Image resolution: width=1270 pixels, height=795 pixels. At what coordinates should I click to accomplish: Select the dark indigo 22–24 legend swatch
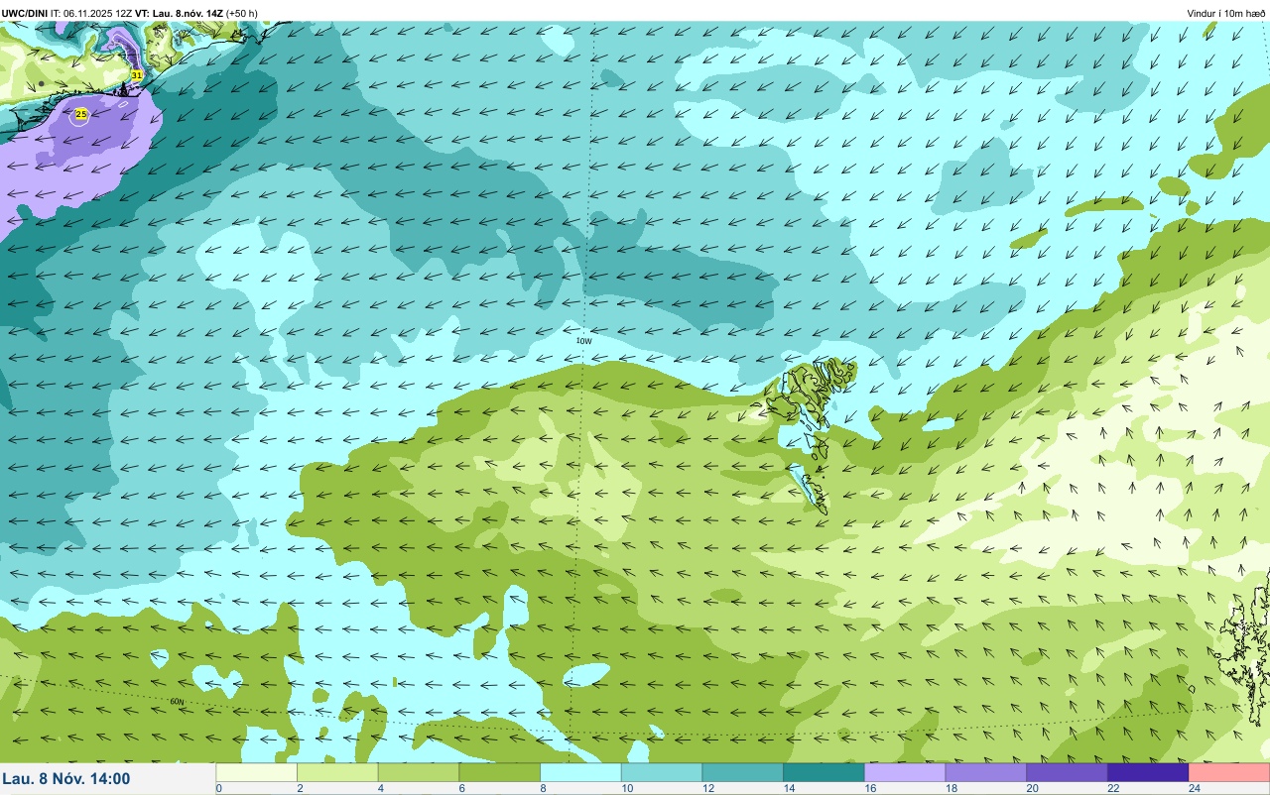[x=1148, y=772]
